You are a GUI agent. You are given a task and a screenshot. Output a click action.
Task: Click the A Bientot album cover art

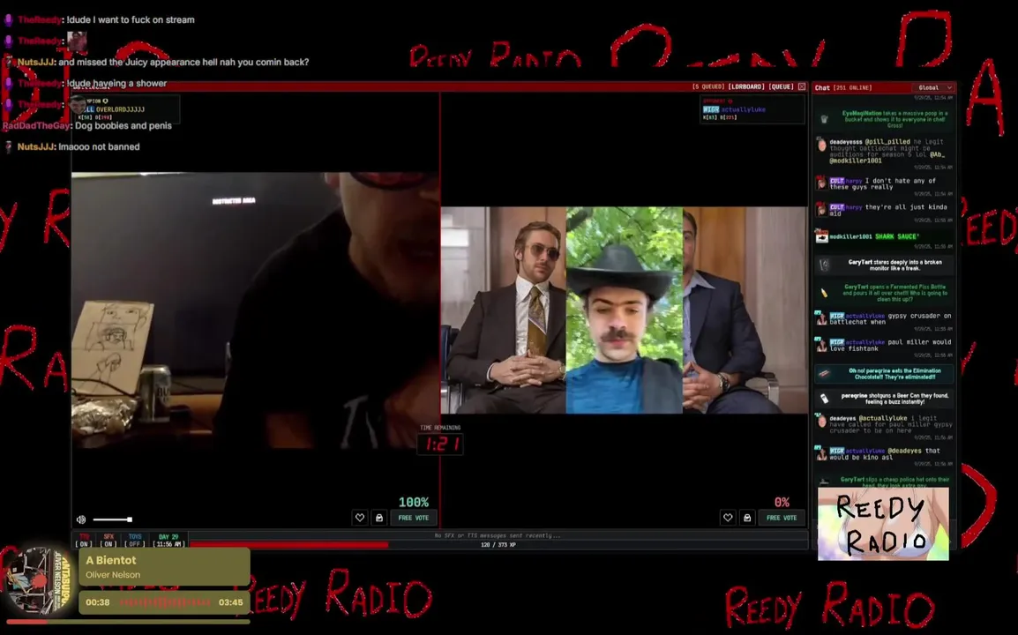coord(38,581)
